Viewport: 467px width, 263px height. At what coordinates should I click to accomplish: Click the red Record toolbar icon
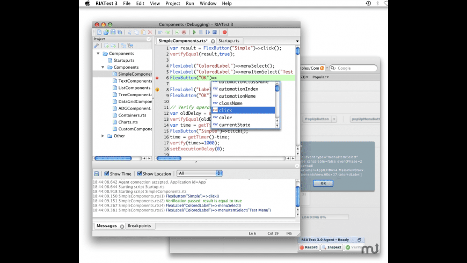[224, 32]
